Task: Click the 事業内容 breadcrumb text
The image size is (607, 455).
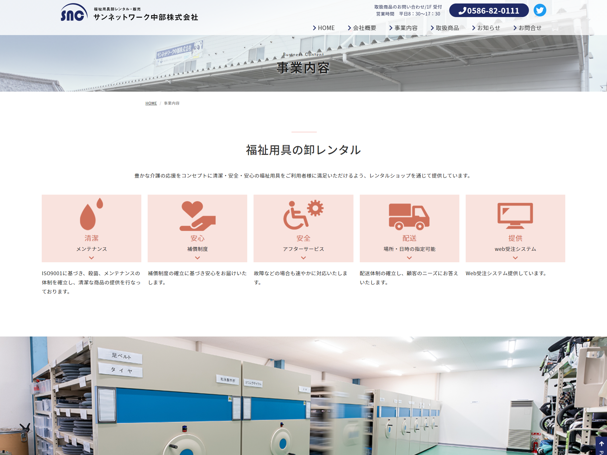Action: (x=172, y=103)
